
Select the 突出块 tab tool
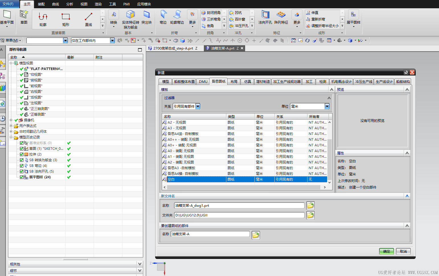point(146,18)
